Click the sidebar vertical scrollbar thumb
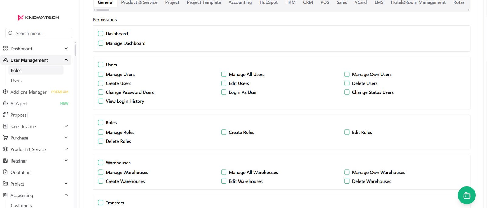The image size is (487, 208). click(75, 50)
